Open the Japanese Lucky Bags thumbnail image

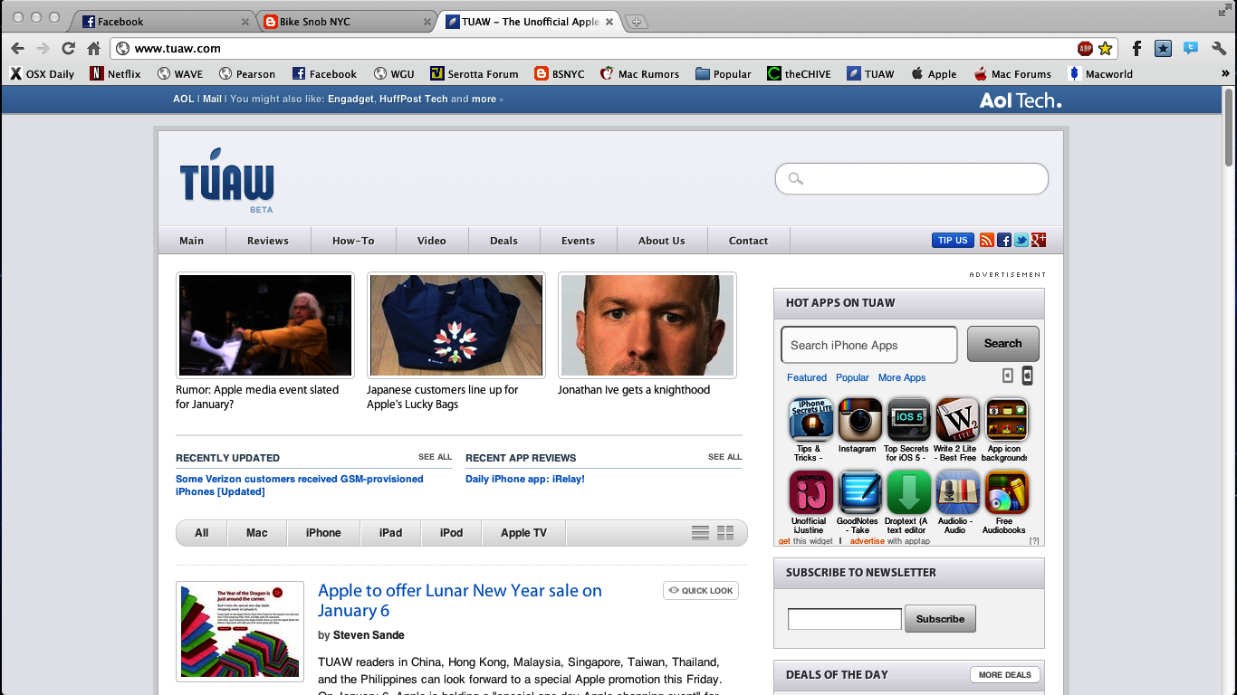pyautogui.click(x=456, y=325)
